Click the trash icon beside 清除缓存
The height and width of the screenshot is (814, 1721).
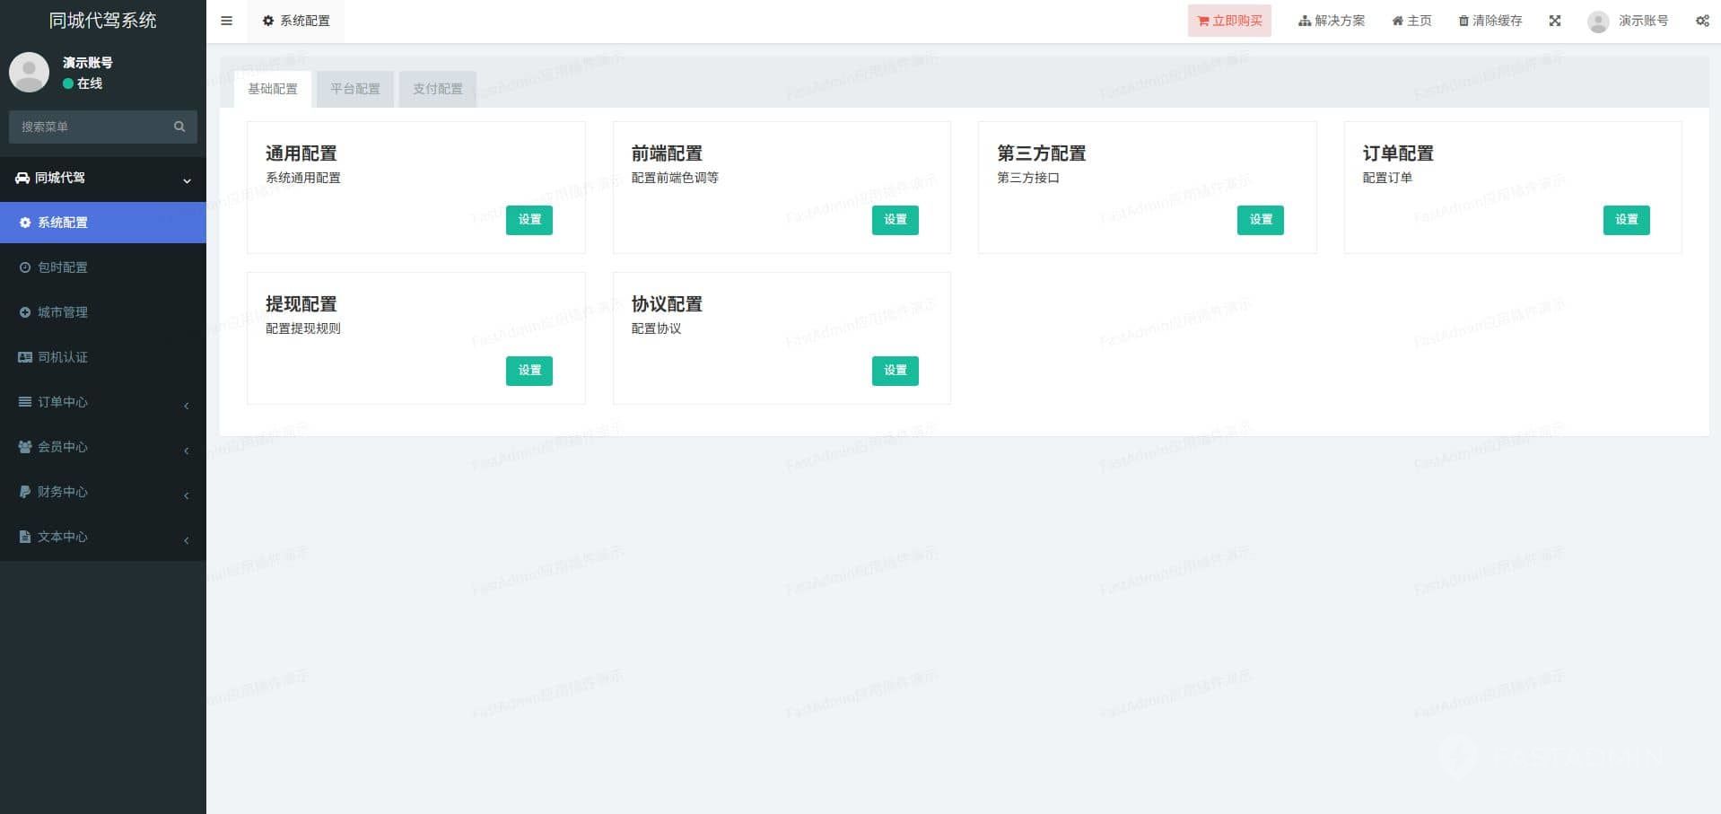[1463, 21]
